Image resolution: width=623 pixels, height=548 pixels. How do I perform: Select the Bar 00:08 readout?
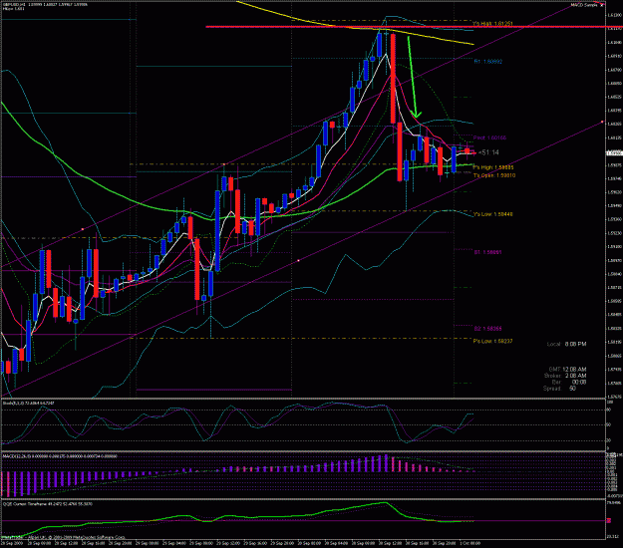pyautogui.click(x=569, y=382)
